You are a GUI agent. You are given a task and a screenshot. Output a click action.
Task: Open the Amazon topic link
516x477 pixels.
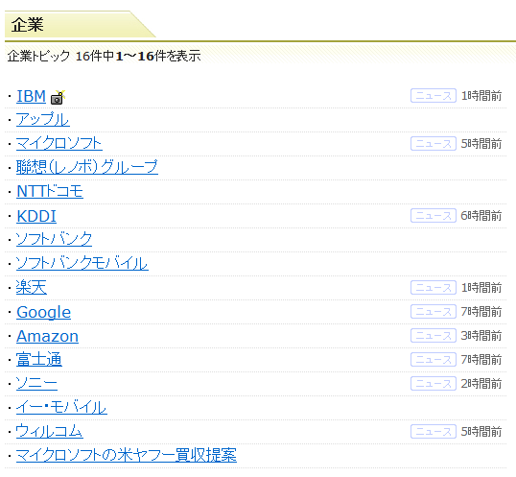[x=47, y=336]
